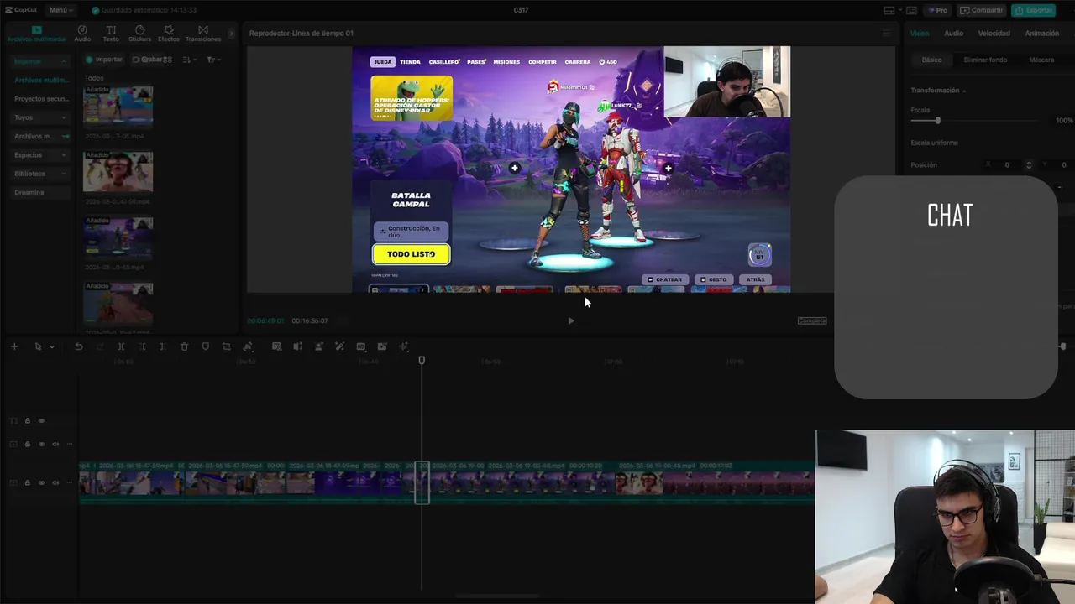1075x604 pixels.
Task: Open the Audio library tab
Action: tap(82, 34)
